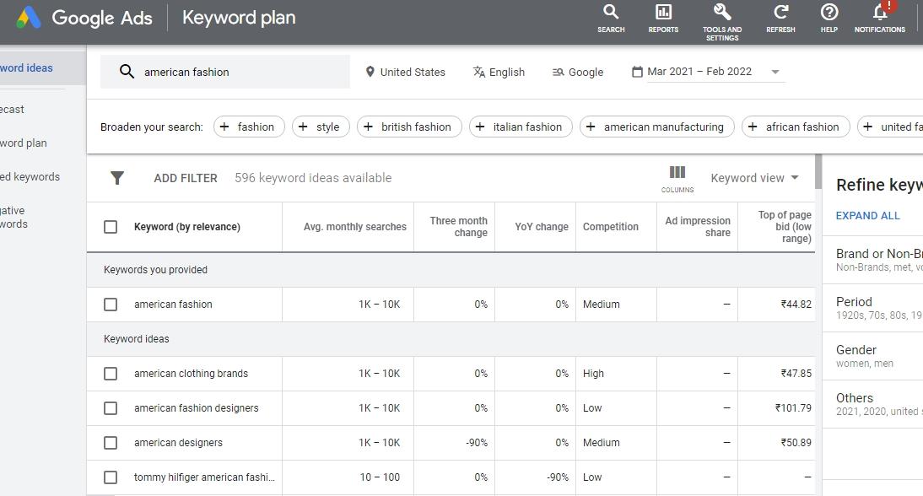Click the United States location setting

click(x=405, y=72)
